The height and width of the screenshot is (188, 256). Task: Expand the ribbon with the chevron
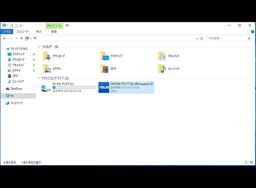click(x=247, y=32)
